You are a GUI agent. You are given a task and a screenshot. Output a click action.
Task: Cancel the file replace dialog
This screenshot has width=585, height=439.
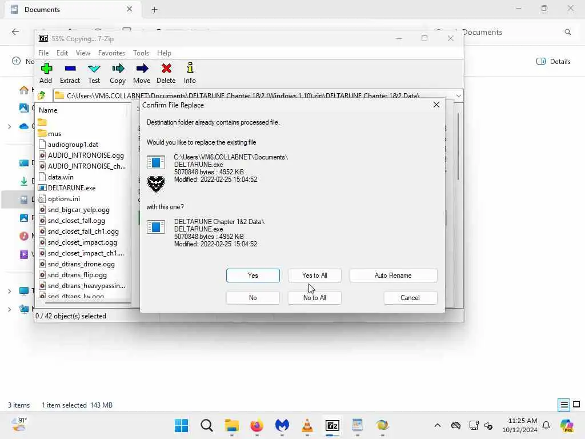[x=410, y=298]
